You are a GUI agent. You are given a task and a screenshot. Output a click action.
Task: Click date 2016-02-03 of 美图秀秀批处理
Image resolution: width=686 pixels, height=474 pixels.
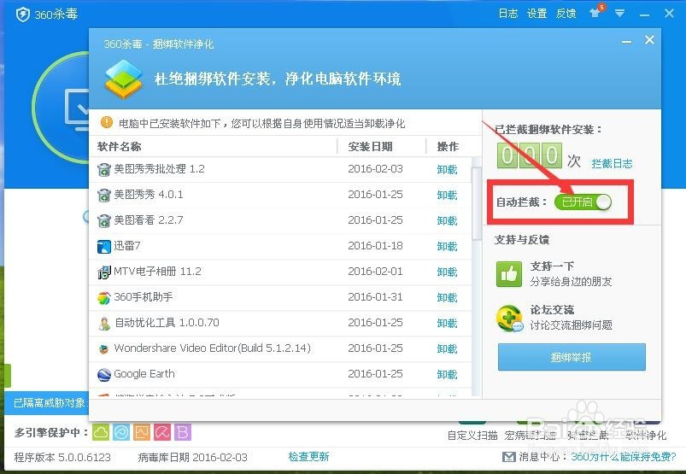(375, 169)
